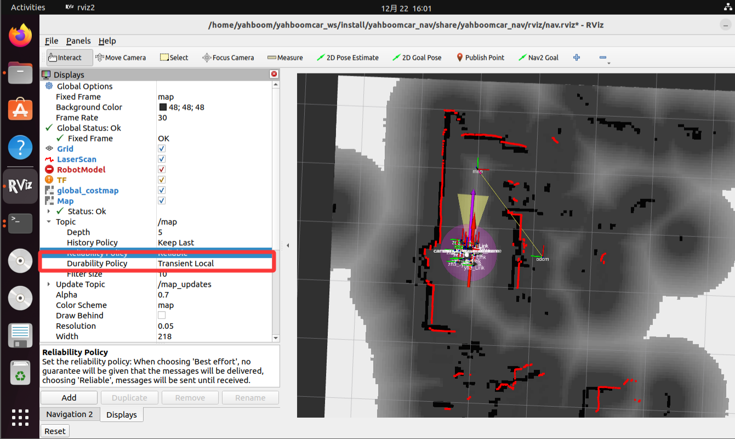Enable the Draw Behind checkbox

click(x=162, y=316)
